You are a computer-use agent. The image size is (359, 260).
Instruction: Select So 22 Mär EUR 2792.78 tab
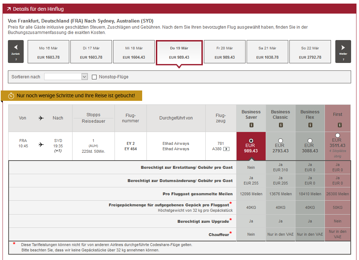pyautogui.click(x=310, y=52)
